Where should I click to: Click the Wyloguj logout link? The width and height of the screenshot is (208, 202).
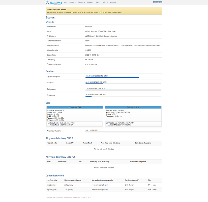[113, 2]
